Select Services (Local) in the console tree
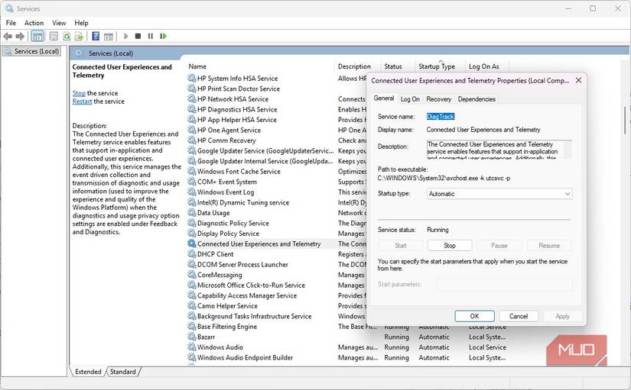Viewport: 631px width, 390px height. click(36, 51)
